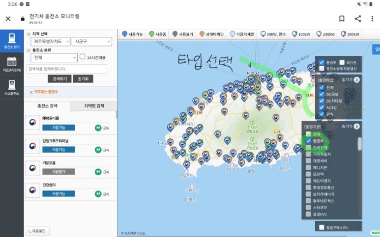Close the browser tab with X
Screen dimensions: 380x237
[x=8, y=19]
